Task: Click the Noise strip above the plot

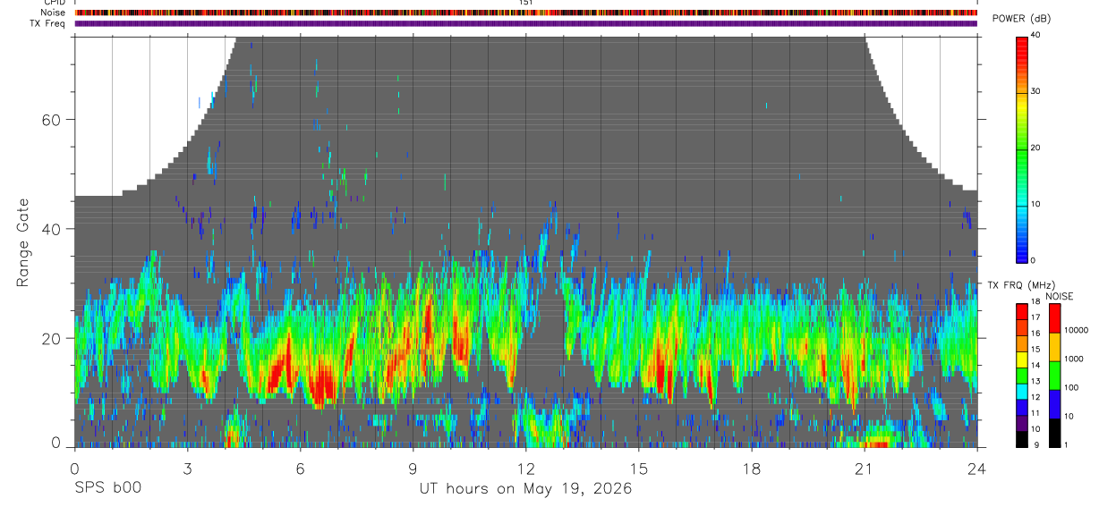Action: tap(525, 13)
